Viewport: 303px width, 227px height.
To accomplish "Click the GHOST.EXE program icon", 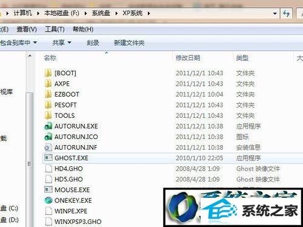I will [48, 158].
